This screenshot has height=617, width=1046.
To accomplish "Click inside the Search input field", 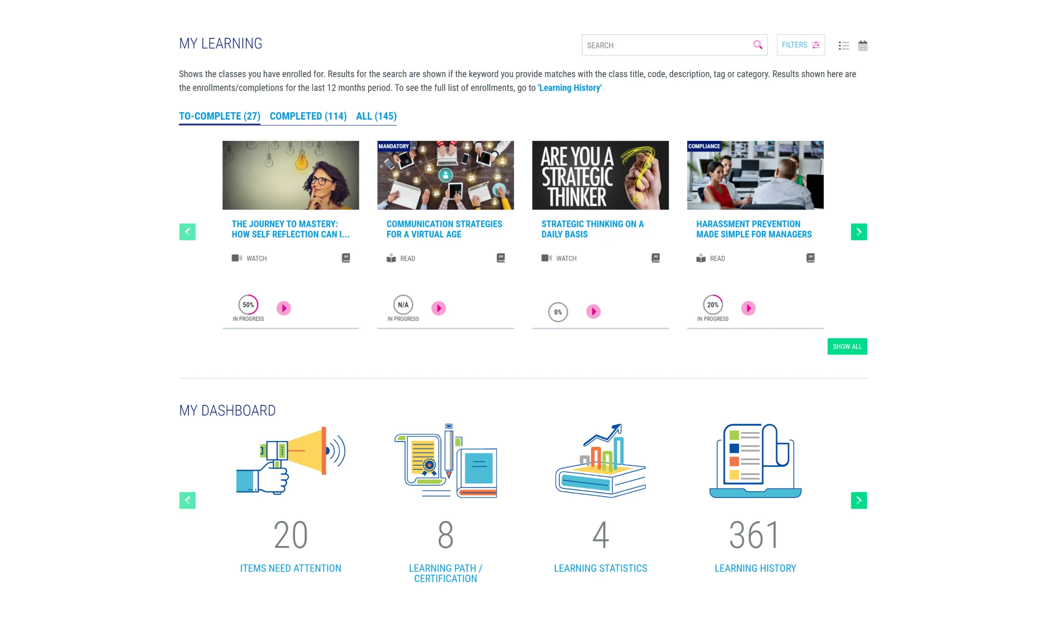I will click(665, 45).
